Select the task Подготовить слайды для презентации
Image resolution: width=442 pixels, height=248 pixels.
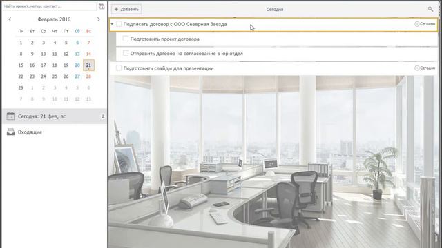169,68
